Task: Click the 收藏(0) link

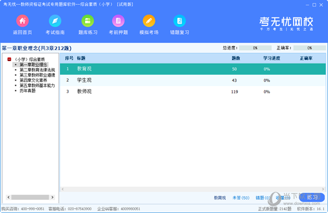Action: pyautogui.click(x=283, y=198)
